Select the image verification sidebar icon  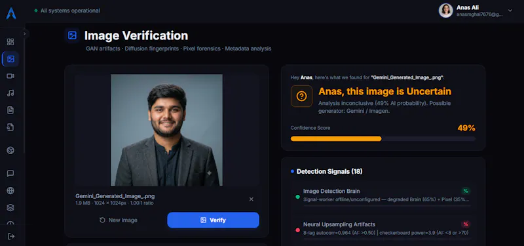click(x=10, y=59)
